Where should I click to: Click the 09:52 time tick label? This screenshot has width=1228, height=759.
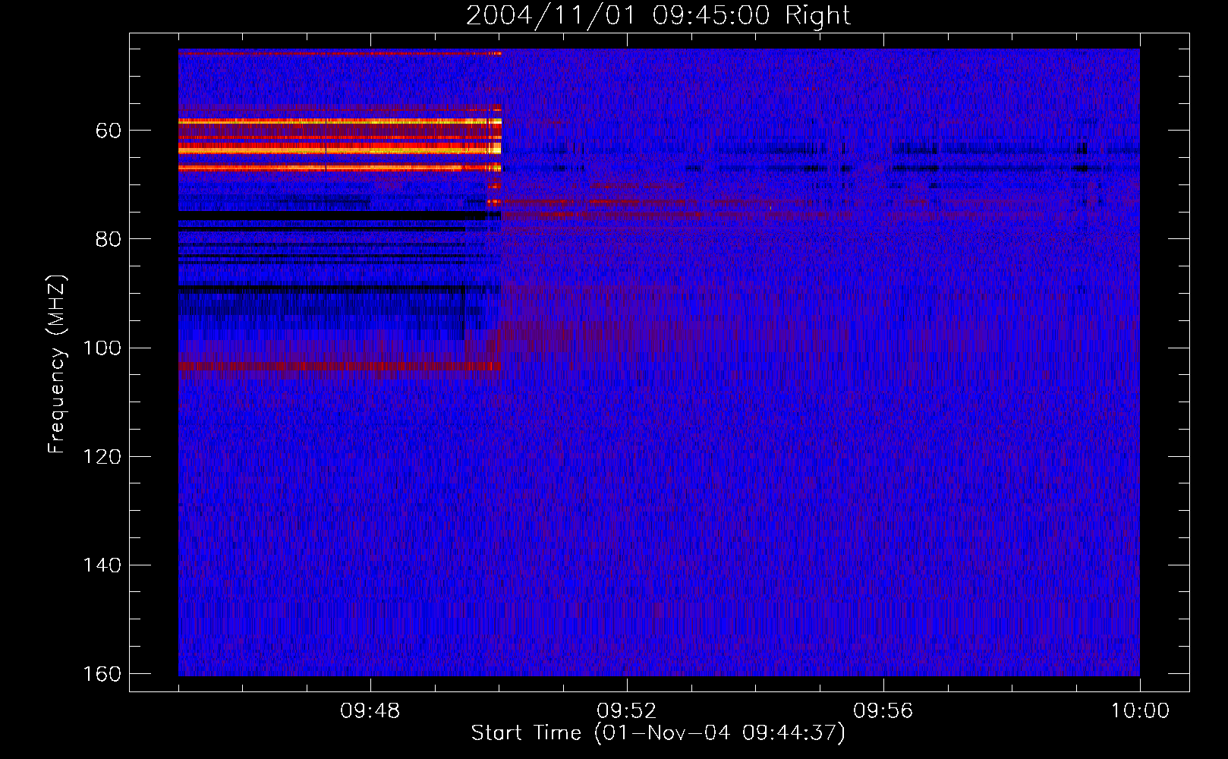(627, 711)
